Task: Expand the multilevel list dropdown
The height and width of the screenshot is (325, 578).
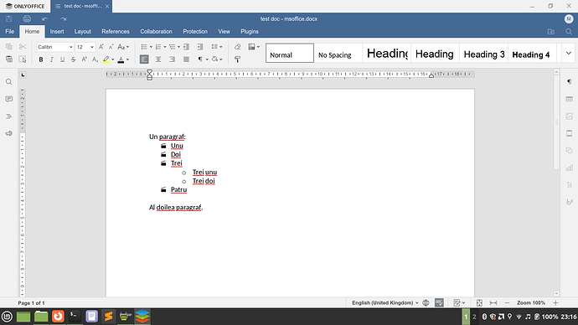Action: click(x=178, y=47)
